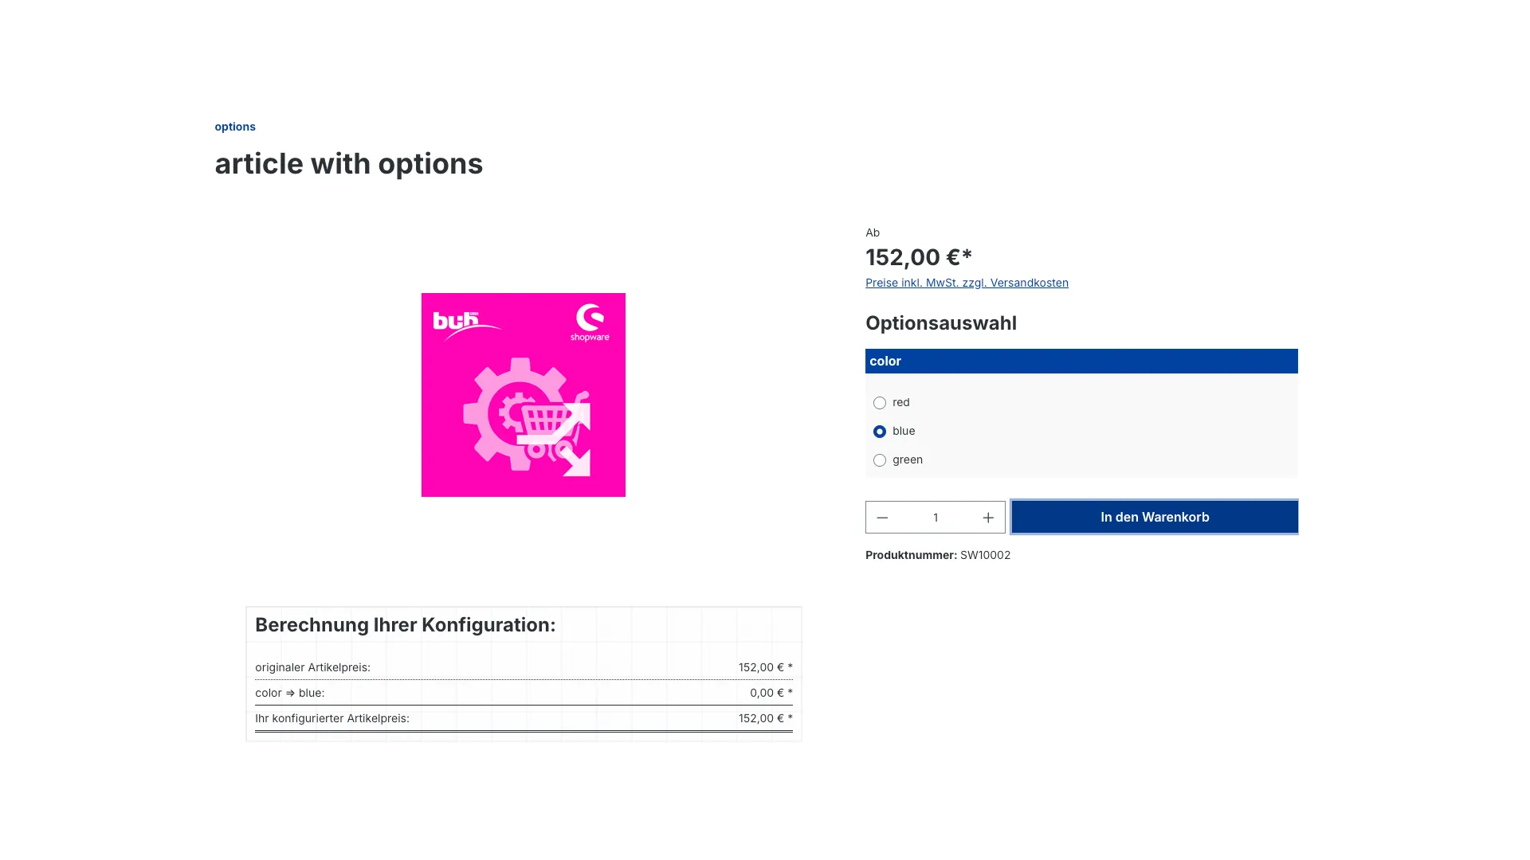Click the Berechnung Ihrer Konfiguration heading
Viewport: 1530px width, 860px height.
(405, 625)
